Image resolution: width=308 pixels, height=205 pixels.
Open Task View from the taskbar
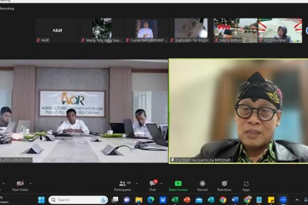(114, 200)
